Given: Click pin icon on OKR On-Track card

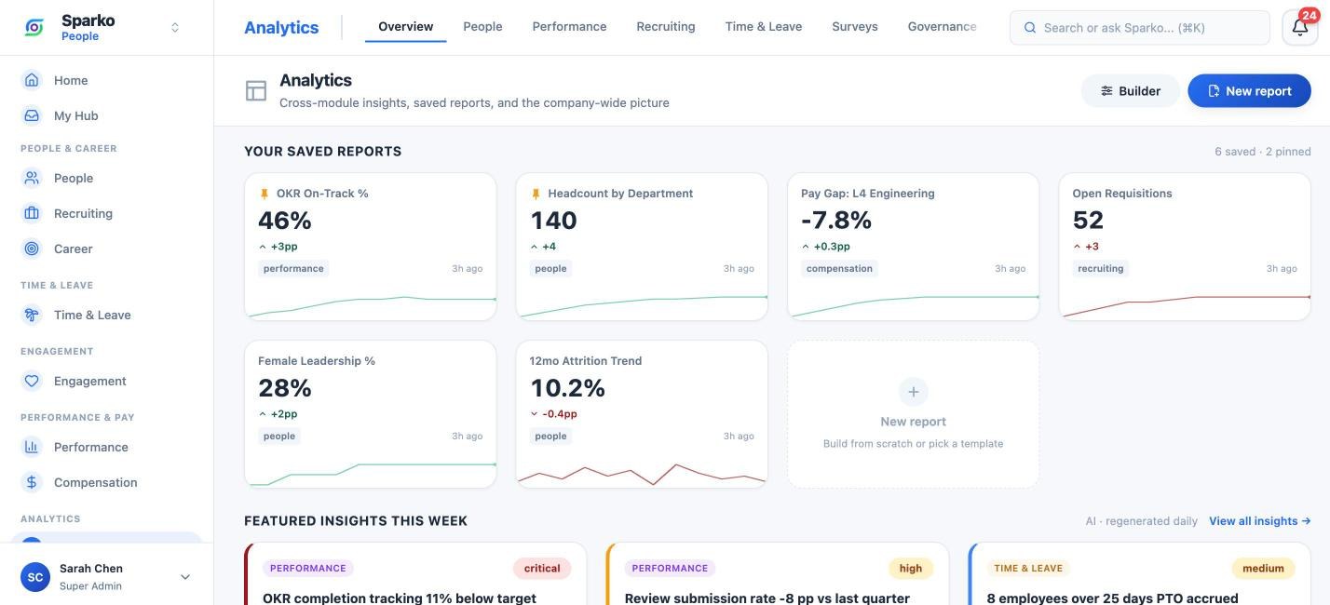Looking at the screenshot, I should (x=264, y=194).
